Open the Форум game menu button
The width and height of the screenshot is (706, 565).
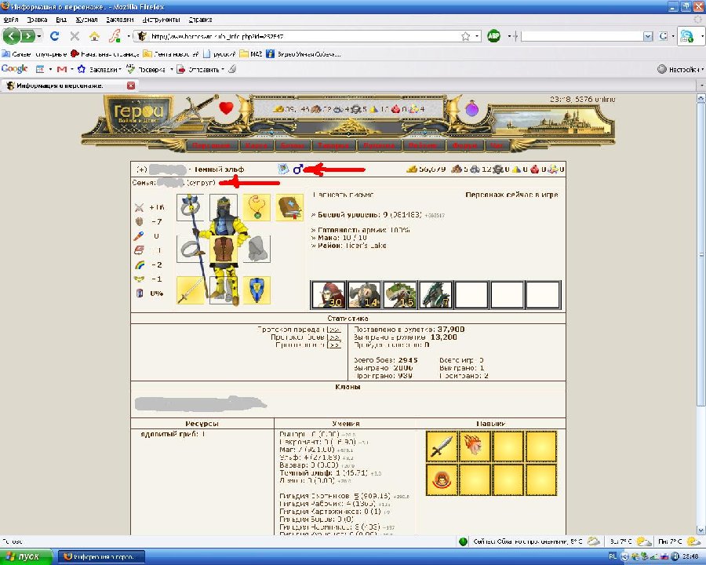click(464, 145)
